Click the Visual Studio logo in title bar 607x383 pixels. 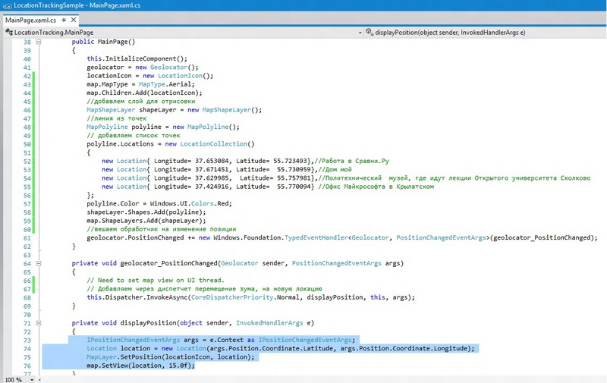click(x=7, y=5)
